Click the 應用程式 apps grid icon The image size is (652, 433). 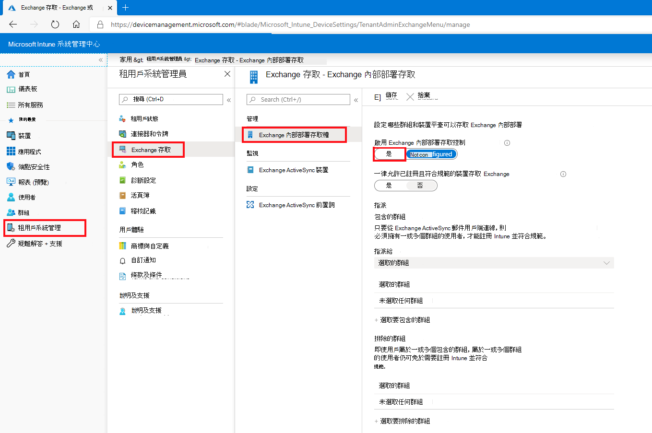pos(11,152)
